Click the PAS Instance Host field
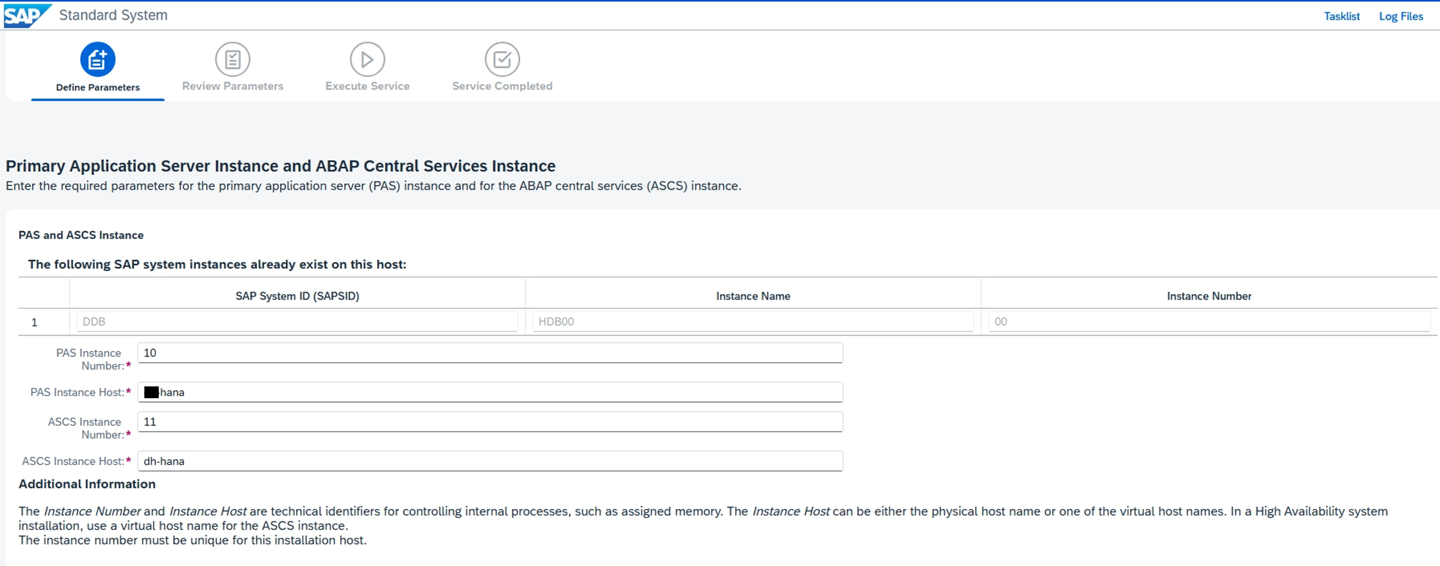Image resolution: width=1440 pixels, height=566 pixels. tap(490, 392)
